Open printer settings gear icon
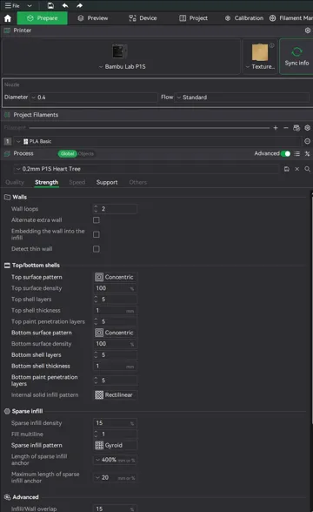 tap(308, 30)
